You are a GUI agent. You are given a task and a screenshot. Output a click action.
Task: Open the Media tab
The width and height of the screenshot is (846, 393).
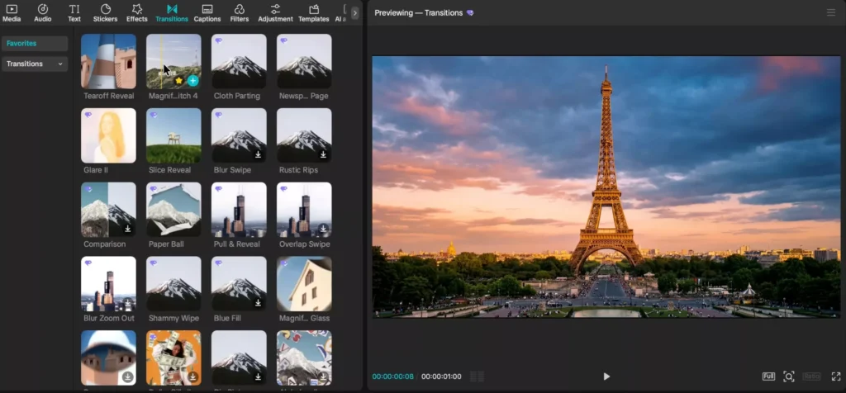(x=12, y=13)
